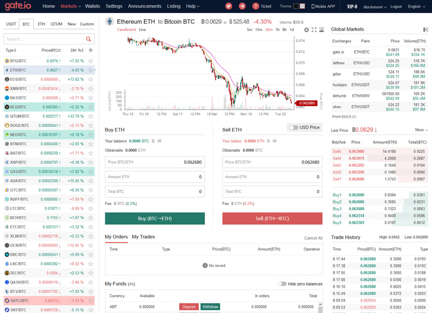Screen dimensions: 432x313
Task: Sort pair list by 24h %
Action: tap(77, 50)
